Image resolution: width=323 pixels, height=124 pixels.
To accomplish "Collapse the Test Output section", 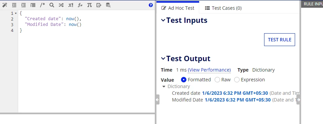I will click(163, 58).
